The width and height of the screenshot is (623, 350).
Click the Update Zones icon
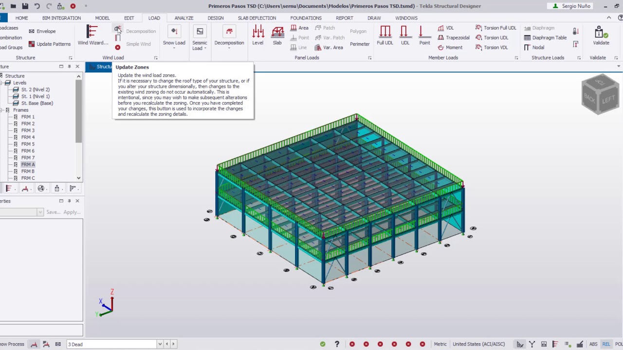point(117,30)
